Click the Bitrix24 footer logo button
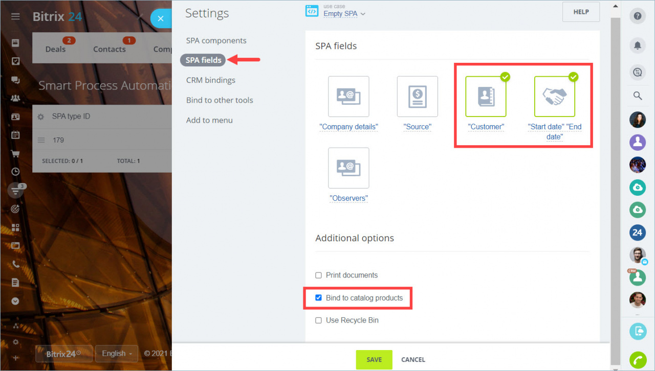 (x=63, y=353)
